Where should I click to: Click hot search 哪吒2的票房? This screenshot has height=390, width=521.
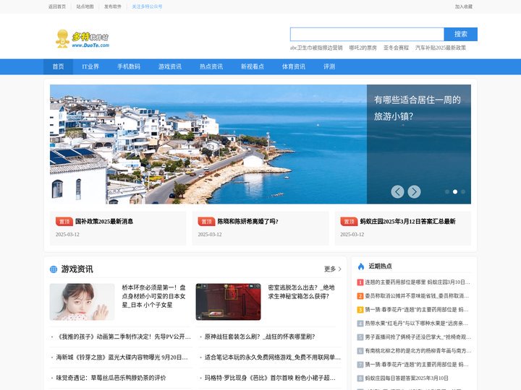[x=363, y=48]
